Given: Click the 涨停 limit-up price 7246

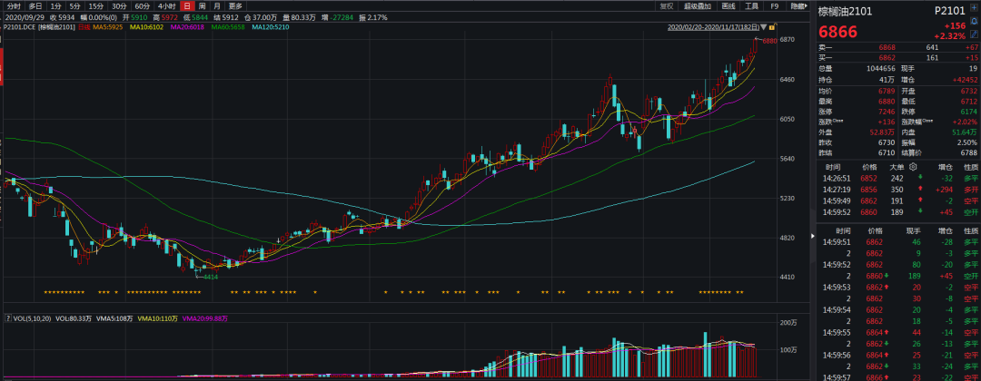Looking at the screenshot, I should [x=887, y=110].
